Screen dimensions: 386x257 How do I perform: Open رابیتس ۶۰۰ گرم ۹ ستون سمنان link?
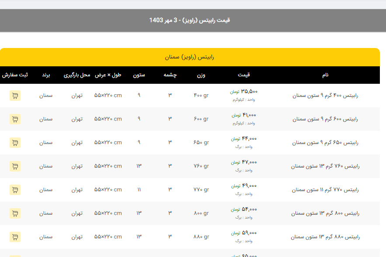tap(325, 119)
